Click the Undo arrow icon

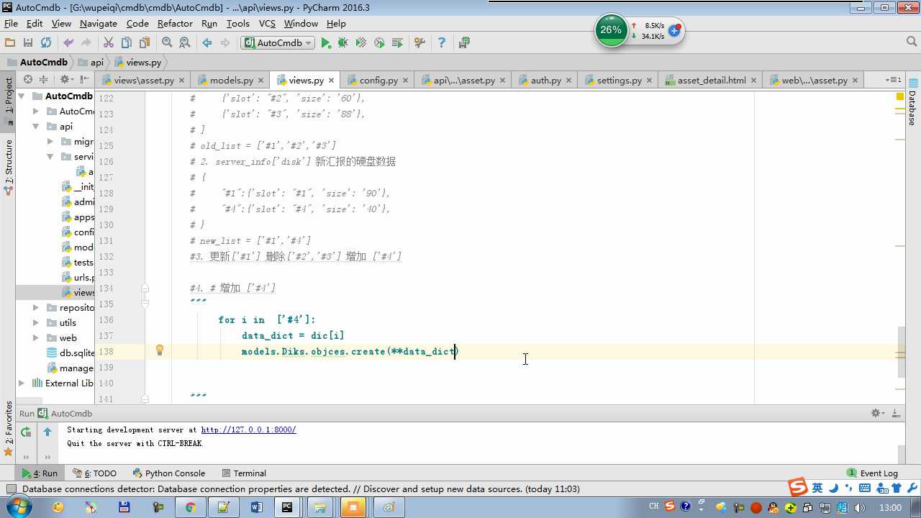(x=68, y=43)
